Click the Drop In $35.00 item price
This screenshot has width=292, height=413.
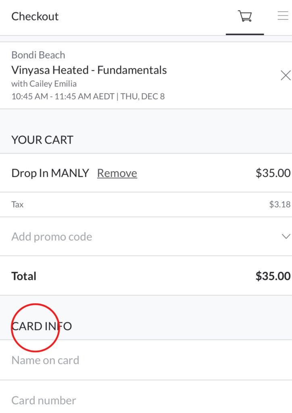tap(273, 173)
